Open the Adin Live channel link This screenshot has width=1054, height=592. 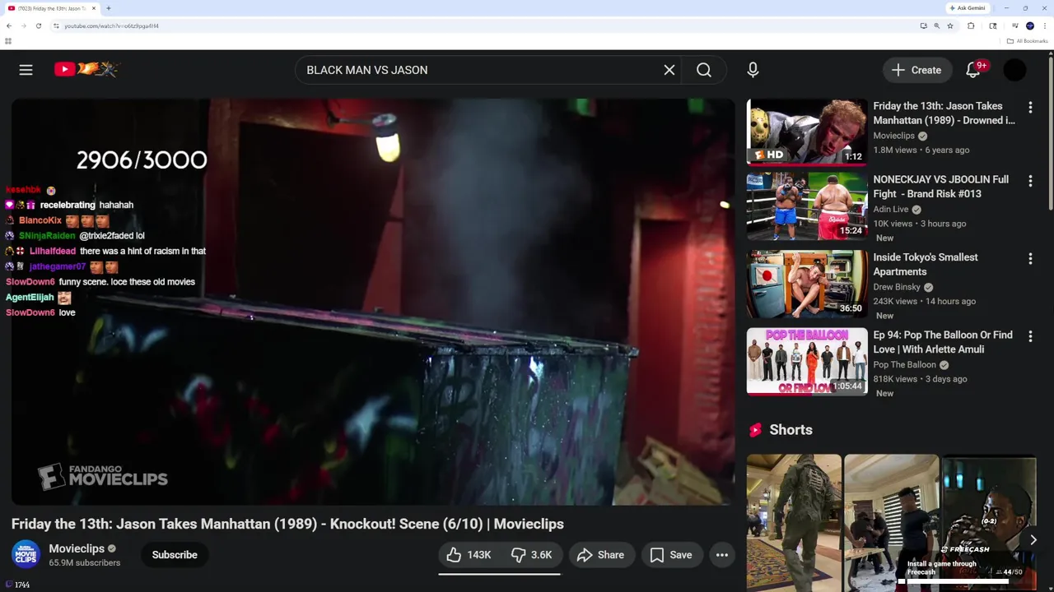tap(891, 210)
